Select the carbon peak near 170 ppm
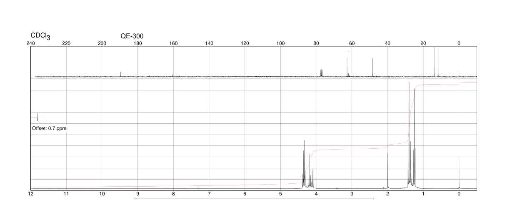Screen dimensions: 510x220 click(156, 75)
